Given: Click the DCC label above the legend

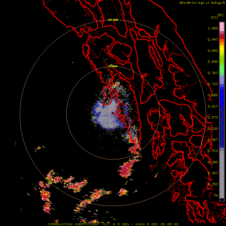Looking at the screenshot, I should (x=220, y=15).
